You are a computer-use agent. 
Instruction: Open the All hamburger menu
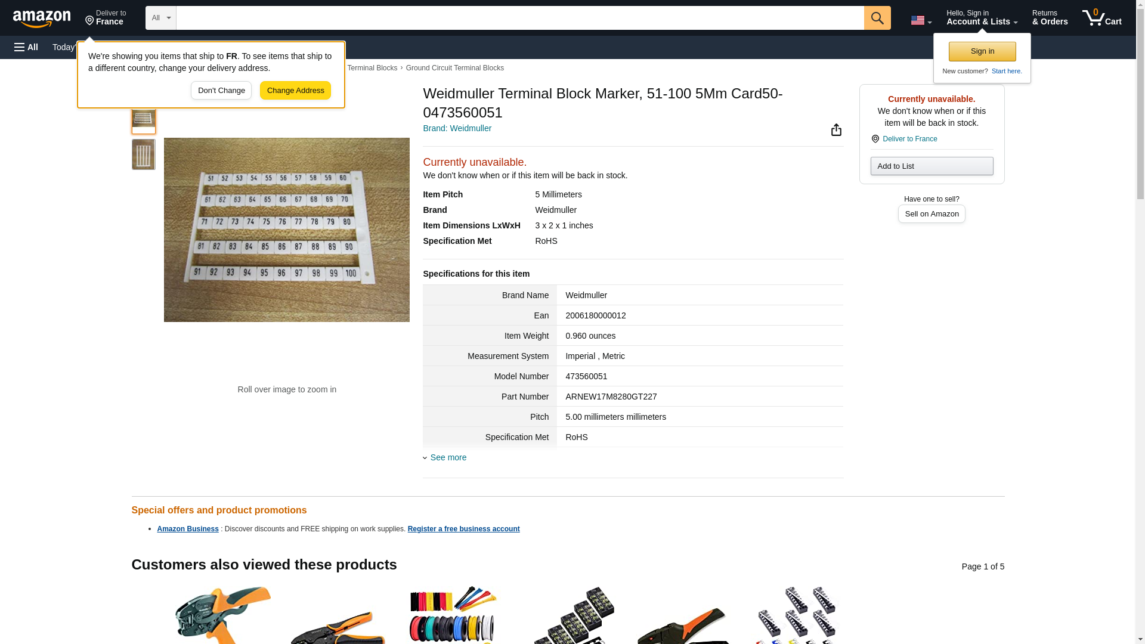(x=26, y=47)
